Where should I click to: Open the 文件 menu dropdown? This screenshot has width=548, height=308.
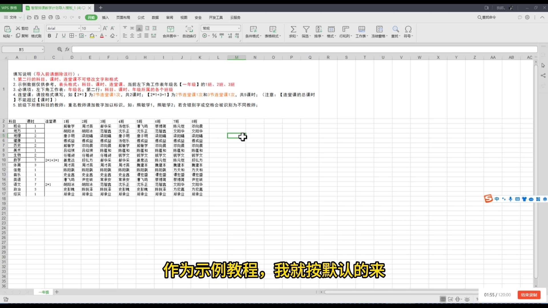(x=13, y=17)
